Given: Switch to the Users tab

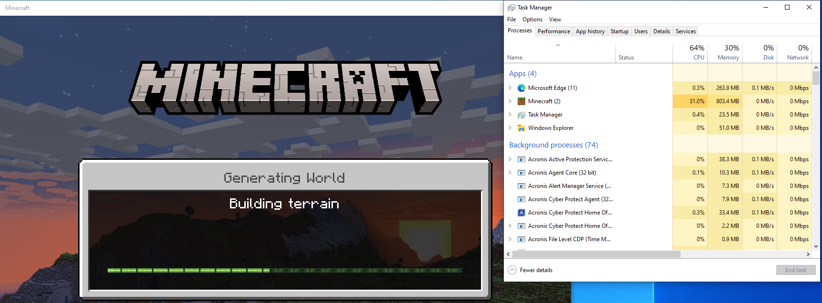Looking at the screenshot, I should pyautogui.click(x=641, y=31).
